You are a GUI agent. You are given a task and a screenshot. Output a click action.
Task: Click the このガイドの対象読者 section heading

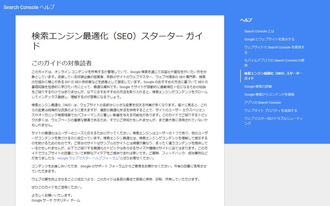point(62,63)
